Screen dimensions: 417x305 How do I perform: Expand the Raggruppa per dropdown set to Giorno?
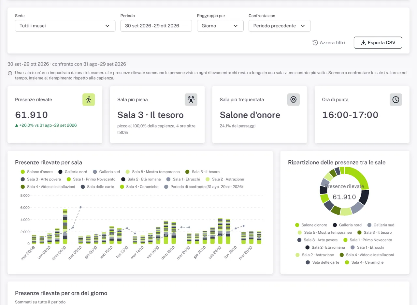tap(220, 26)
